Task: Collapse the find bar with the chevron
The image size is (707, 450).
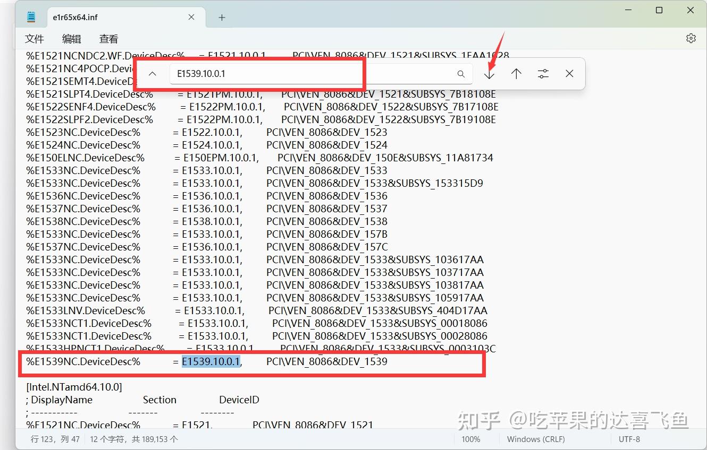Action: pos(153,74)
